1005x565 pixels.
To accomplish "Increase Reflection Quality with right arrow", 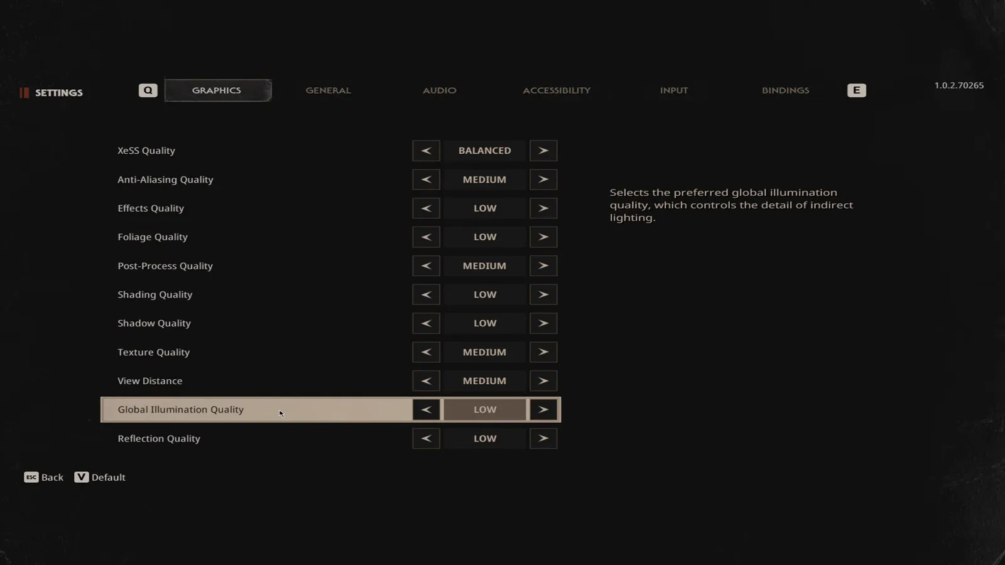I will [543, 439].
